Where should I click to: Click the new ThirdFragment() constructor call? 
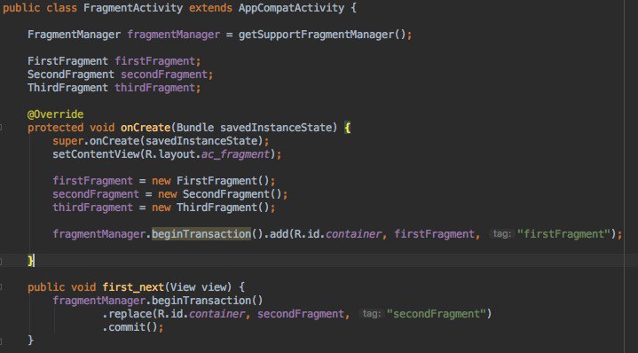[211, 208]
